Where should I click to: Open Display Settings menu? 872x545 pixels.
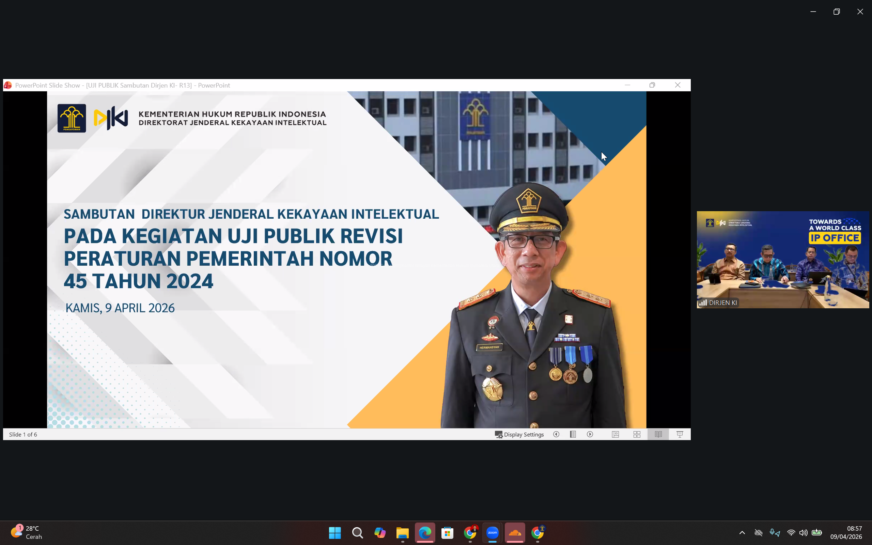coord(519,434)
